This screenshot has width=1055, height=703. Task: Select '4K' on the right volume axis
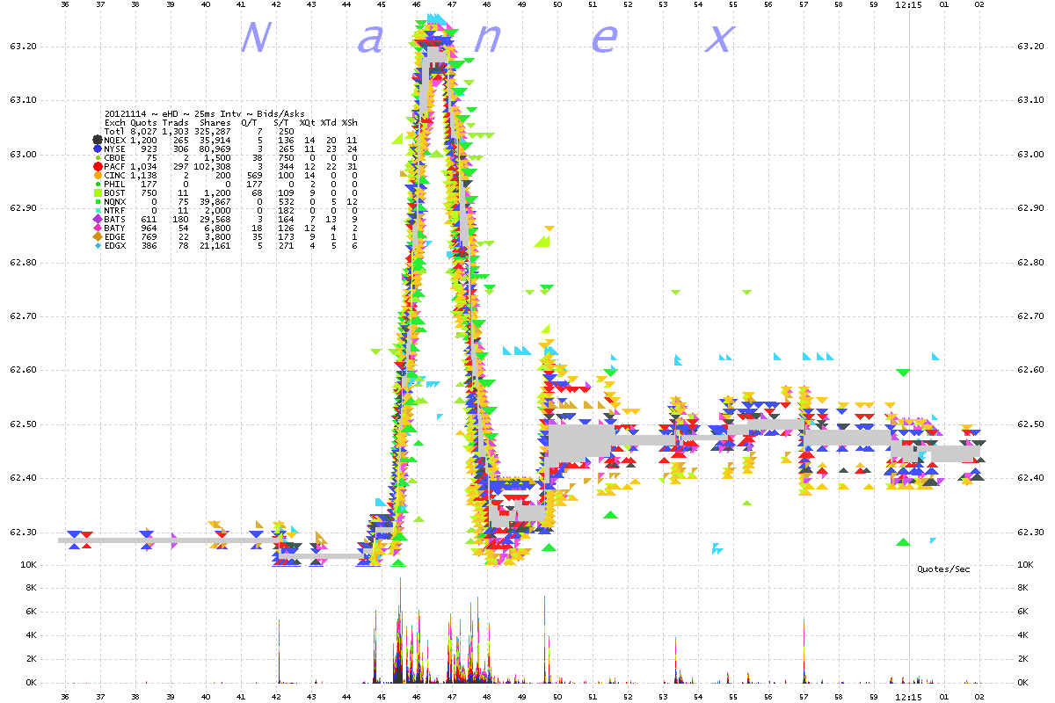tap(1022, 634)
